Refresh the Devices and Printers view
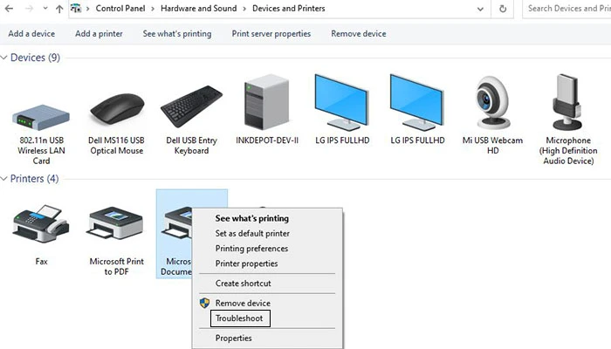This screenshot has height=349, width=611. coord(503,9)
